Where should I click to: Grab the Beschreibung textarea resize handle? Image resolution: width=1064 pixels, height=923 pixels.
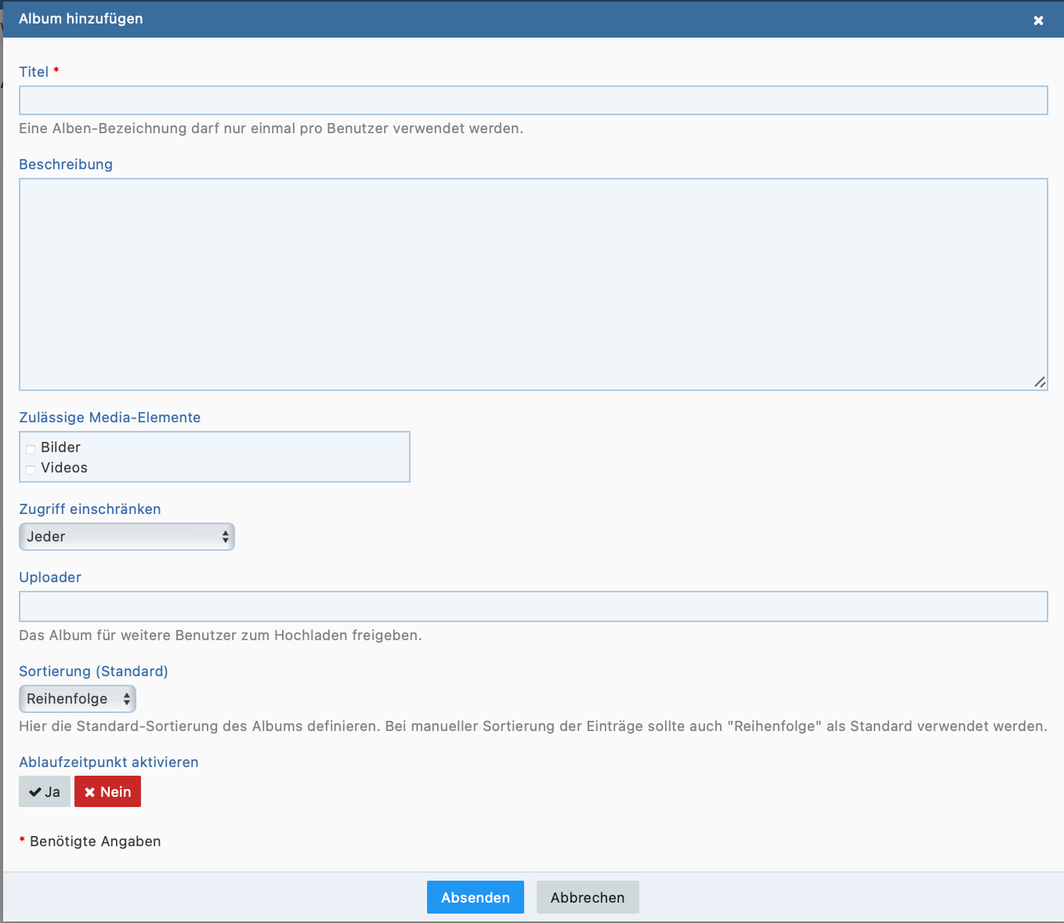1040,382
